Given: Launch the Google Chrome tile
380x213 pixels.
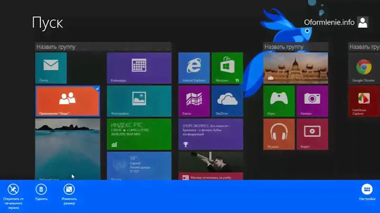Looking at the screenshot, I should 362,67.
